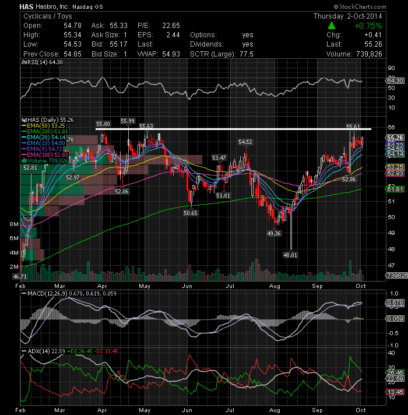Click the EMA(9) 54.72 legend entry
408x415 pixels.
click(x=44, y=149)
